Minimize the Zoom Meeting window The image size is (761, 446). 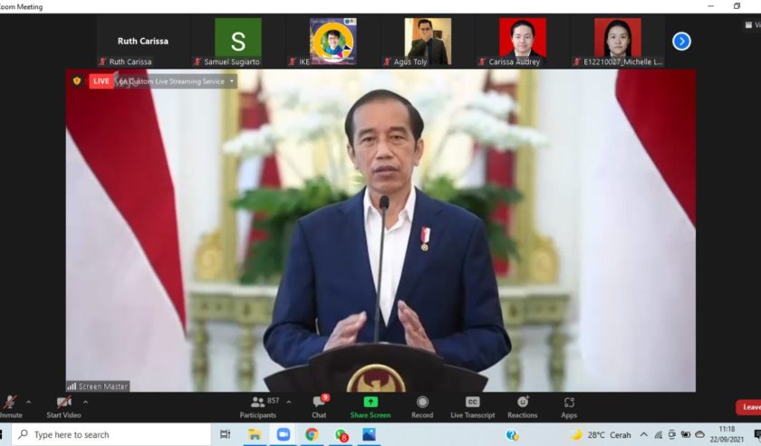point(711,5)
